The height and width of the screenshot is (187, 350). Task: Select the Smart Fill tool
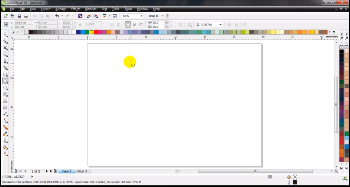pyautogui.click(x=5, y=68)
